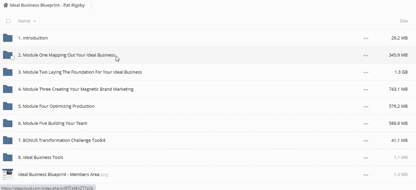Screen dimensions: 416x190
Task: Open the Members Area.png image thumbnail
Action: pos(8,174)
